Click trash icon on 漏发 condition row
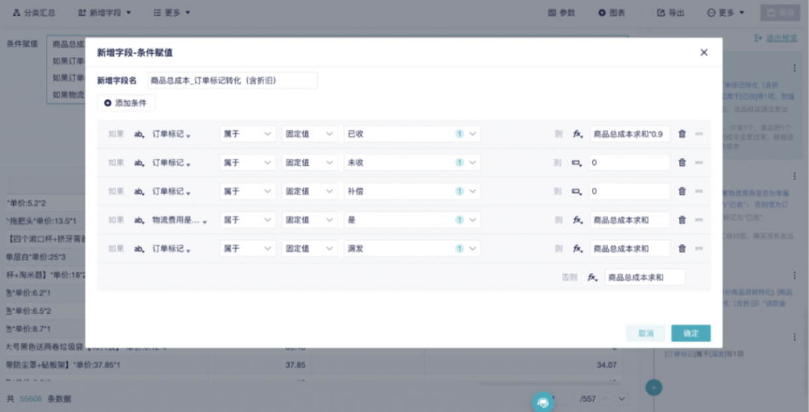Viewport: 809px width, 412px height. point(682,249)
